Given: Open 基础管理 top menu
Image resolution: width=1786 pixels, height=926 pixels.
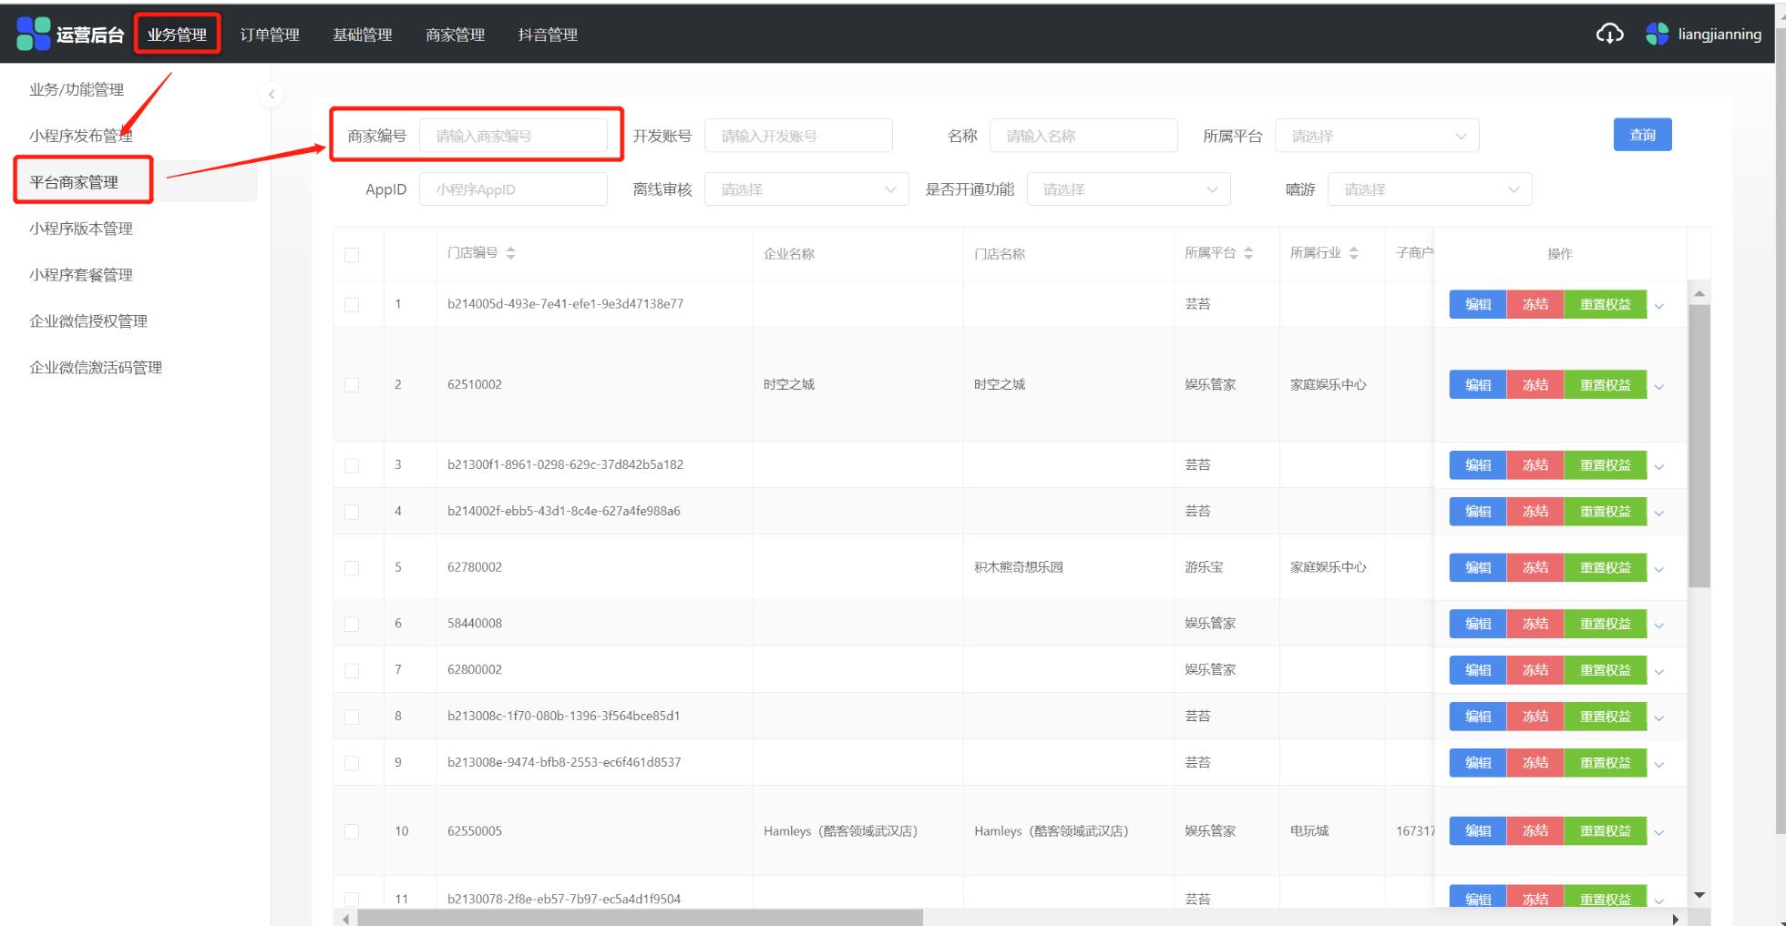Looking at the screenshot, I should (x=362, y=35).
